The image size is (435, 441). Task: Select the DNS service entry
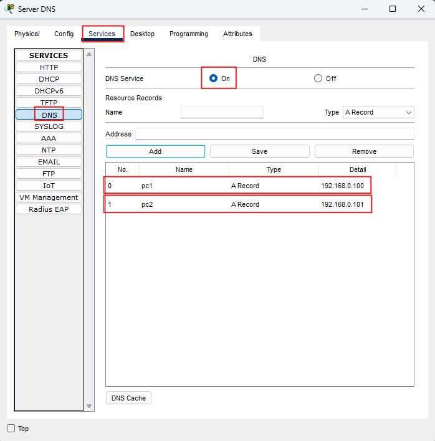49,115
